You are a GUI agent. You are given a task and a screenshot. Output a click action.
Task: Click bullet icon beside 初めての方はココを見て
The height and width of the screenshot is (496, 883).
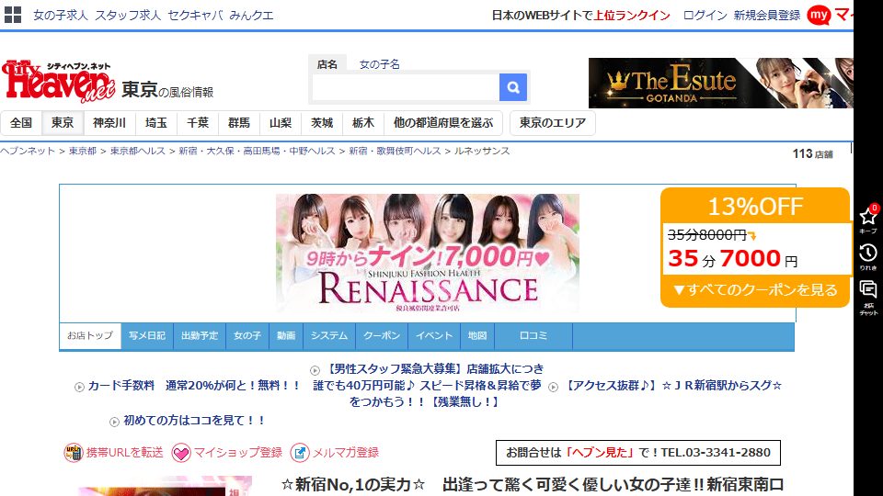[x=114, y=422]
